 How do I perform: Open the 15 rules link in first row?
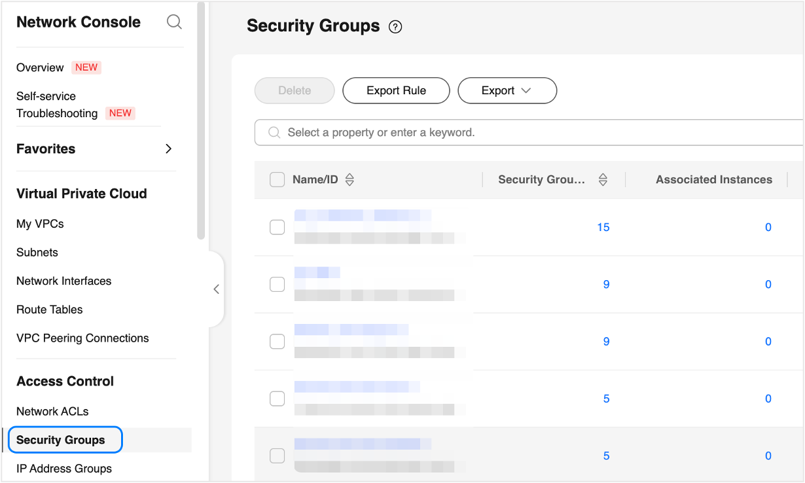[603, 227]
